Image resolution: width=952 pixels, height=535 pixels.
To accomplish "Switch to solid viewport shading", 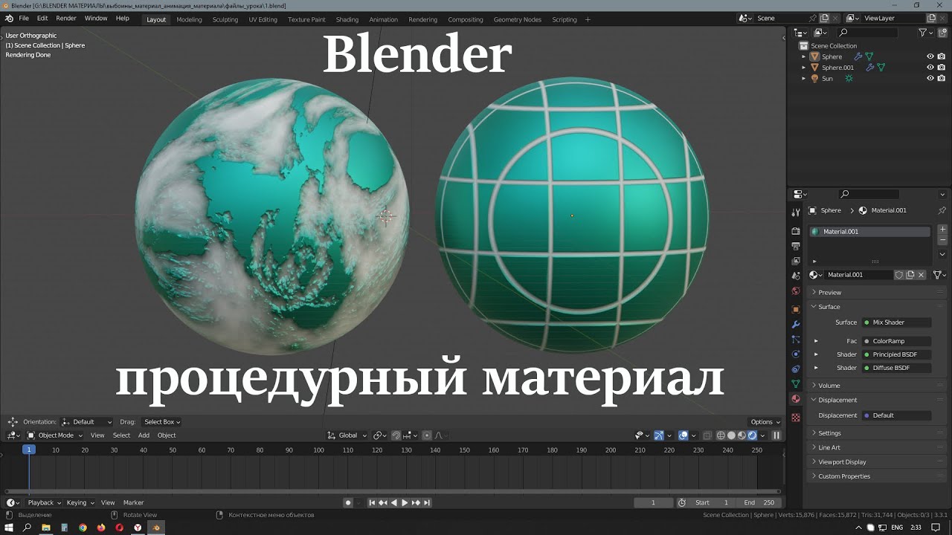I will (x=731, y=435).
